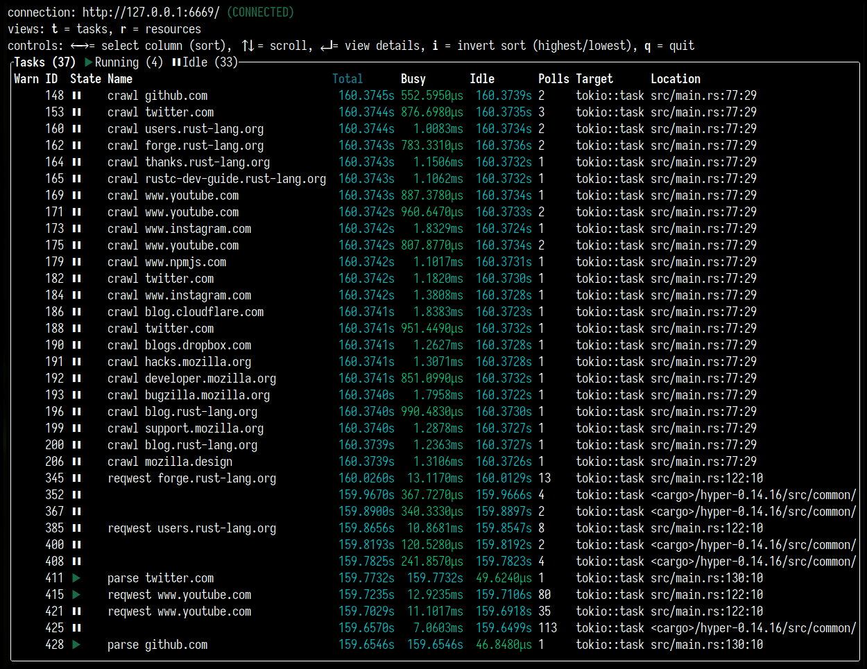This screenshot has height=669, width=867.
Task: Click the idle state icon of task 160
Action: tap(76, 129)
